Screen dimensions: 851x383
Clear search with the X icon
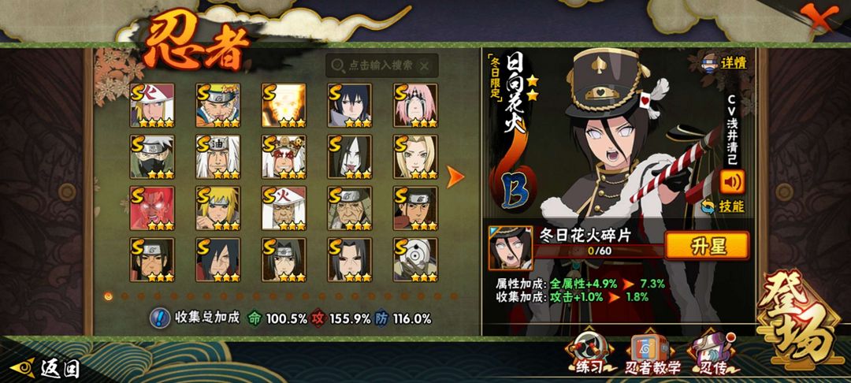click(425, 66)
